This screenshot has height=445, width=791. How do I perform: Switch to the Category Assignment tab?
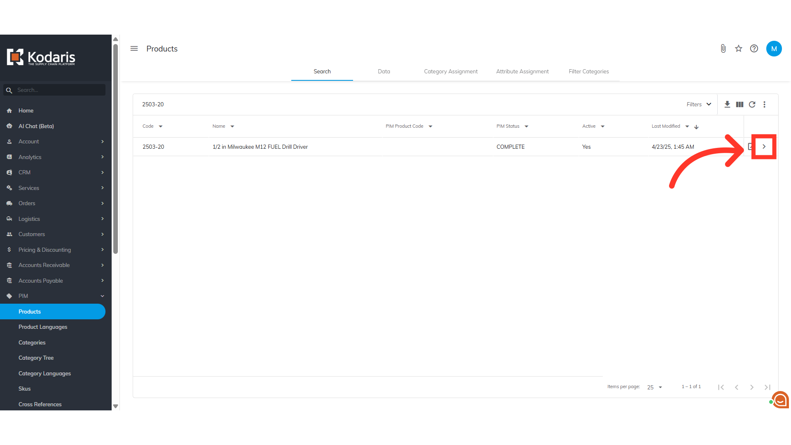pos(451,71)
